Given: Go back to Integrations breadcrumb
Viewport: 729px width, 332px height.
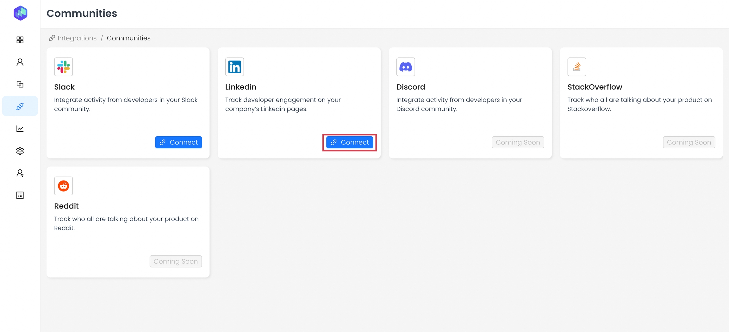Looking at the screenshot, I should click(x=77, y=38).
